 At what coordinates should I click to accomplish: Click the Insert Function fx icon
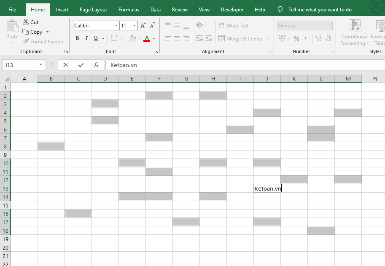96,65
